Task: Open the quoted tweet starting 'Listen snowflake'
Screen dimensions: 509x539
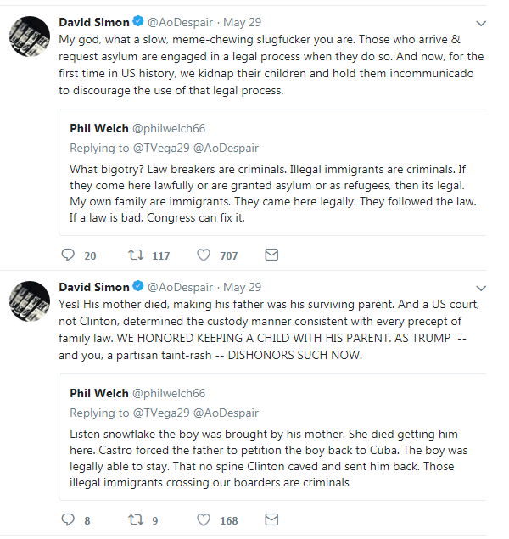Action: tap(272, 437)
